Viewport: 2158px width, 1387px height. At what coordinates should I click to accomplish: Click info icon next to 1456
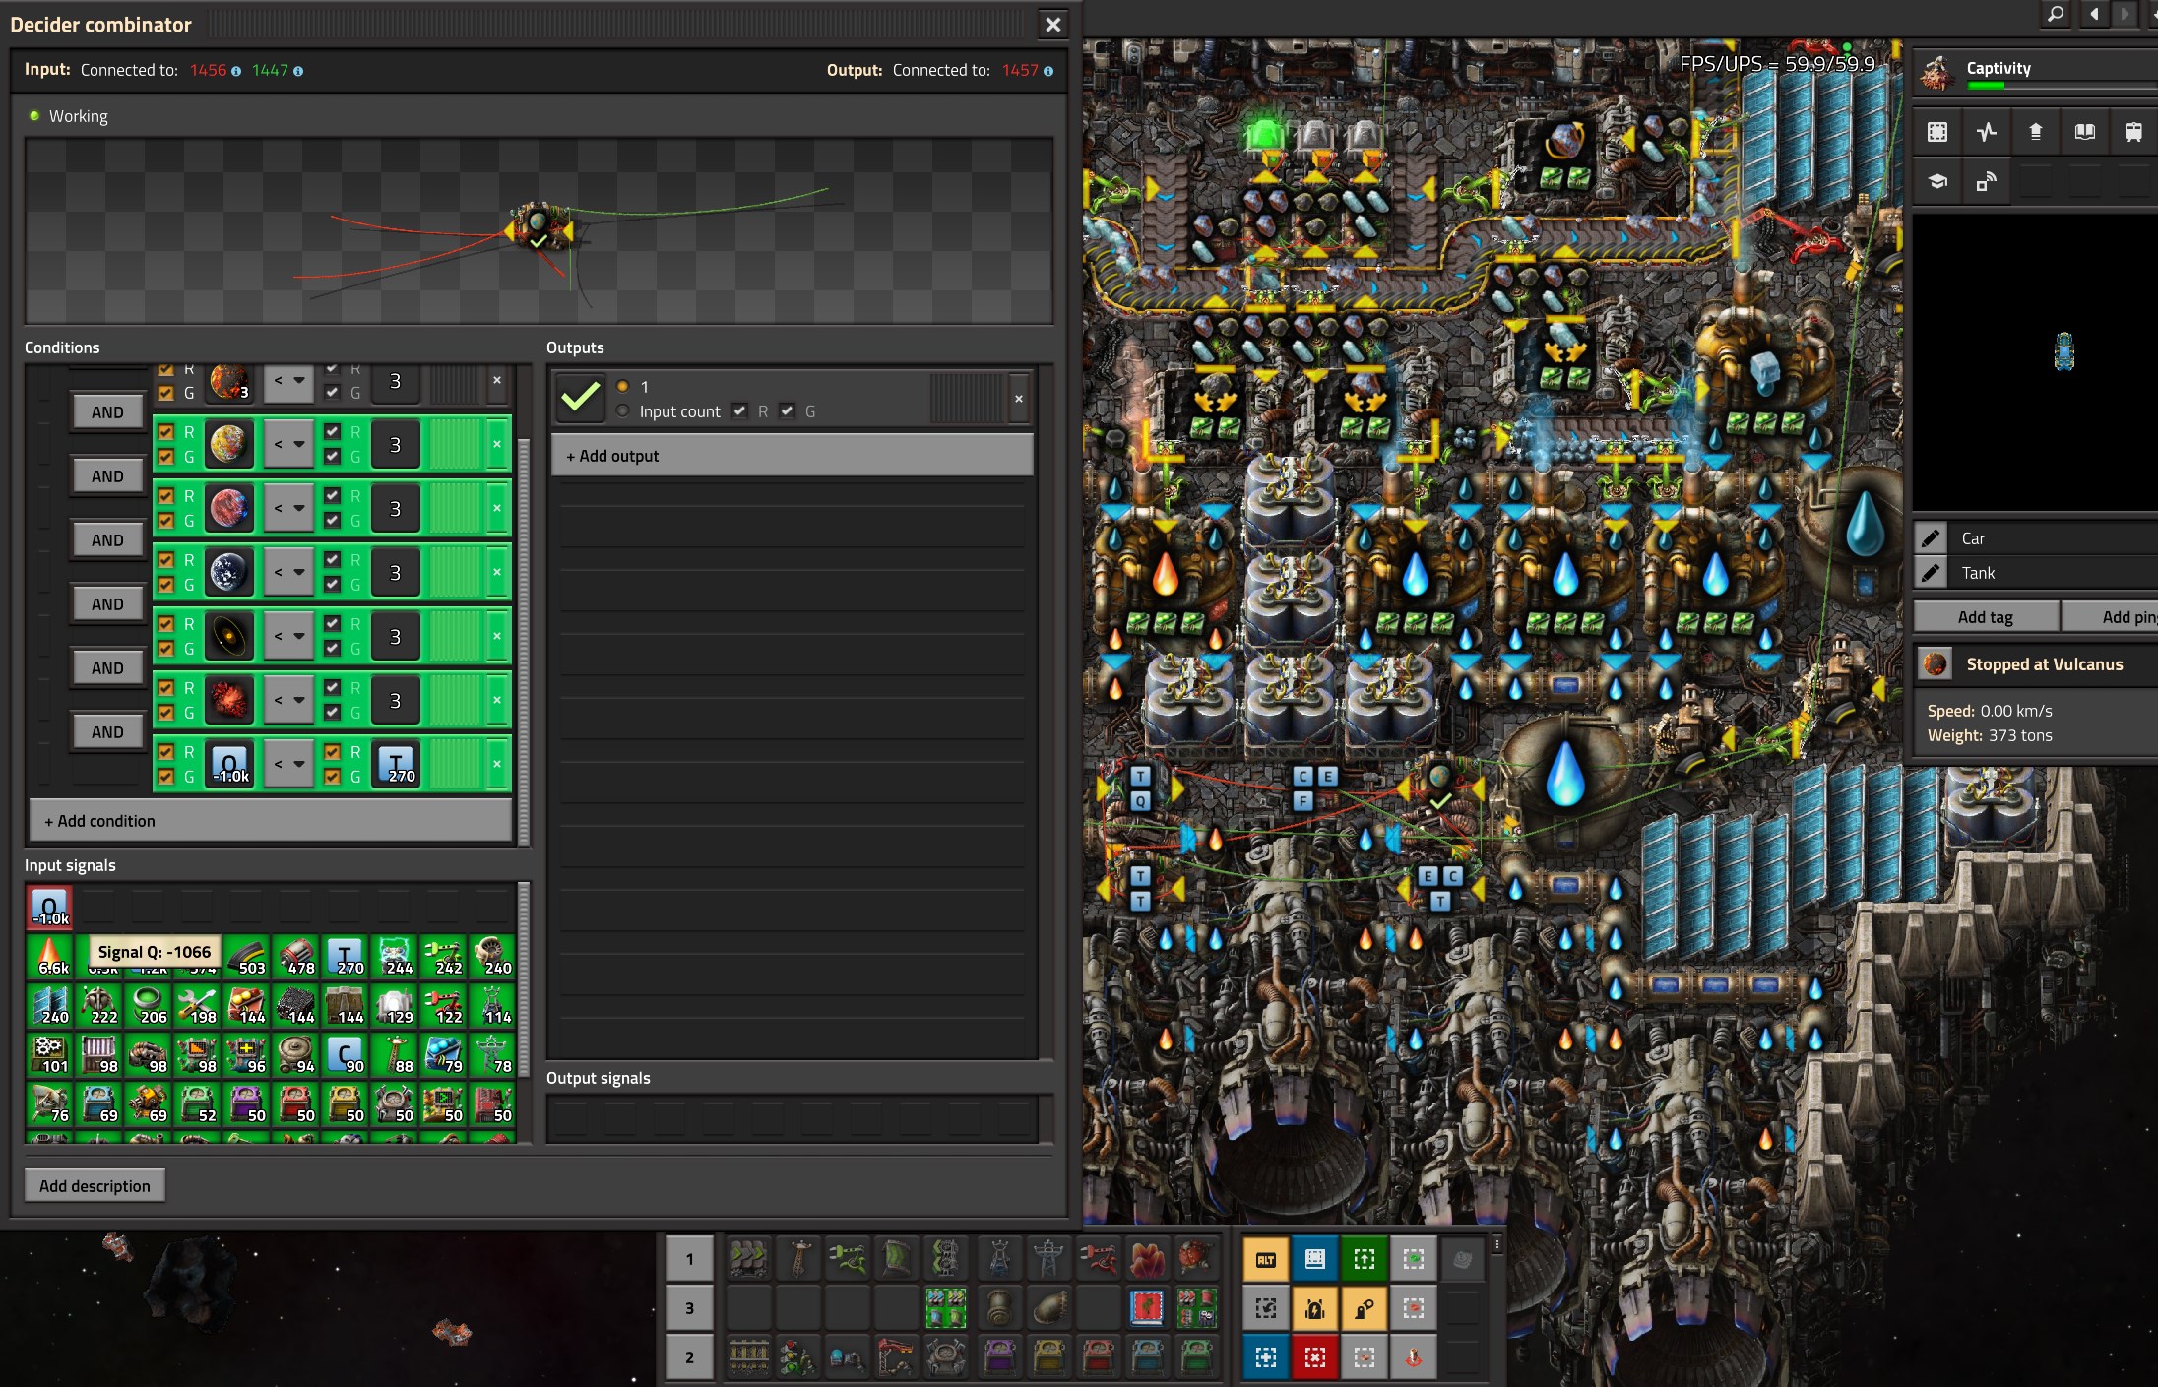(x=236, y=71)
